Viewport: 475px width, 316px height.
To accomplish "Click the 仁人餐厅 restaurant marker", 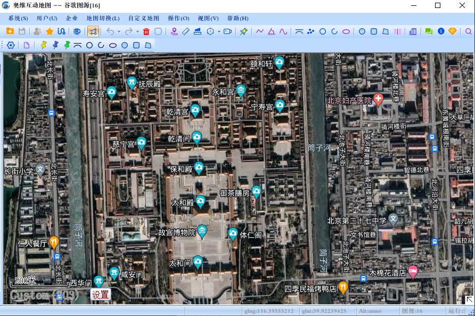I will click(54, 243).
